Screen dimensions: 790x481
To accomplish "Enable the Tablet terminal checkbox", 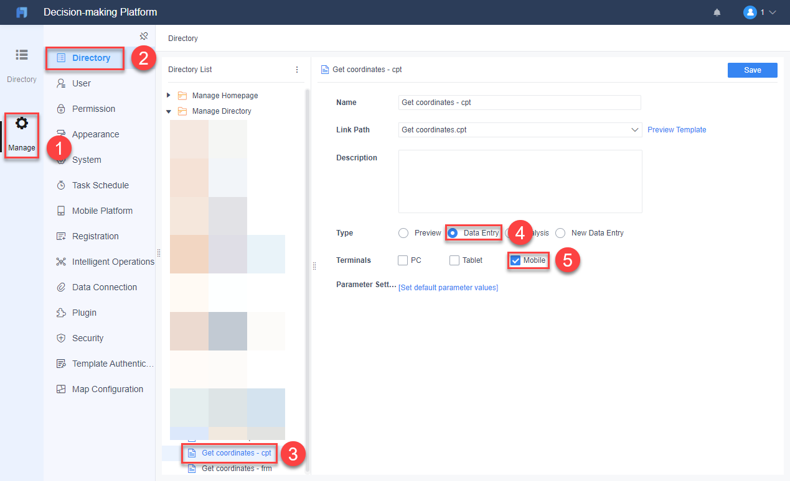I will click(454, 260).
